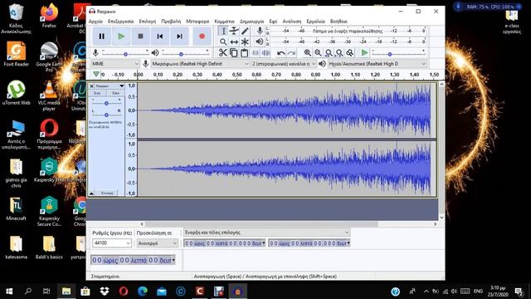Copy selection with the Copy icon
Image resolution: width=531 pixels, height=299 pixels.
click(x=234, y=53)
